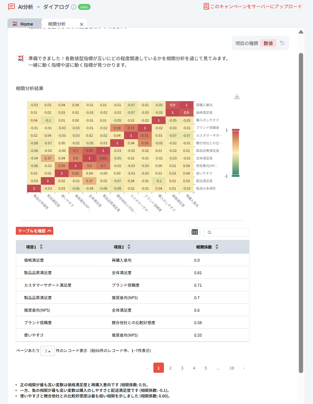Screen dimensions: 313x404
Task: Collapse the テーブルを確認 section
Action: pyautogui.click(x=34, y=231)
